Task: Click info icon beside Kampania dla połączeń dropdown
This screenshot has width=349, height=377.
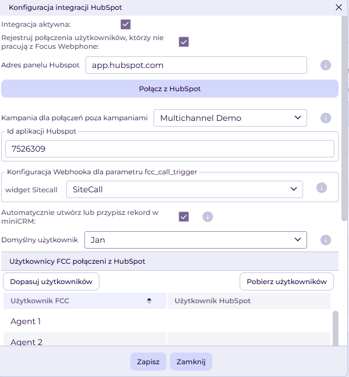Action: (x=326, y=118)
